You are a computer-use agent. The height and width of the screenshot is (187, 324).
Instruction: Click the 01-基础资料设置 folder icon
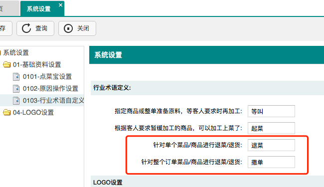click(x=7, y=64)
